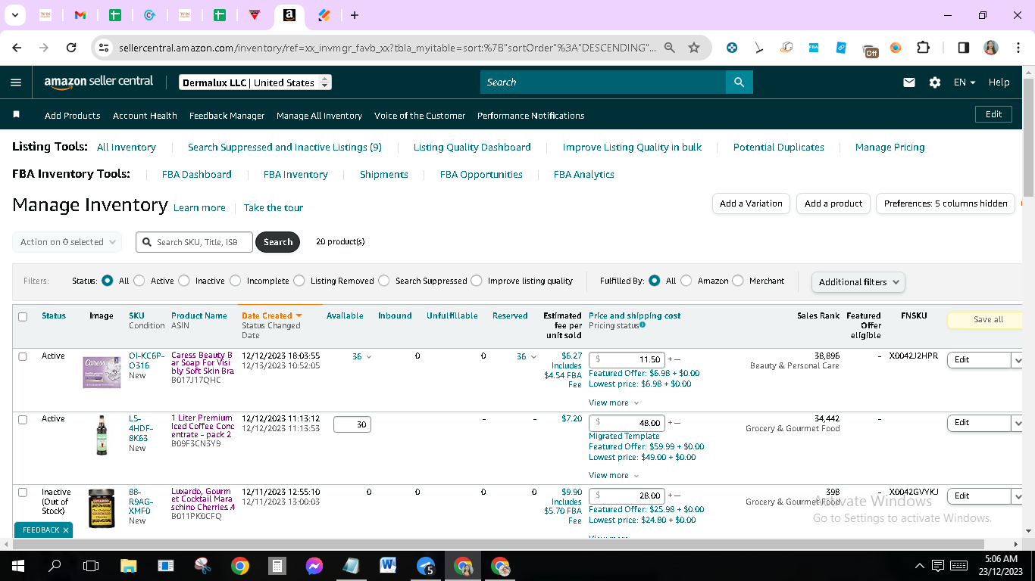Tick the select-all checkbox in table header
Image resolution: width=1035 pixels, height=581 pixels.
coord(23,317)
